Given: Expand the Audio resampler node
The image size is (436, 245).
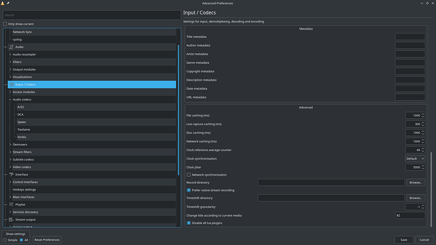Looking at the screenshot, I should pyautogui.click(x=10, y=54).
